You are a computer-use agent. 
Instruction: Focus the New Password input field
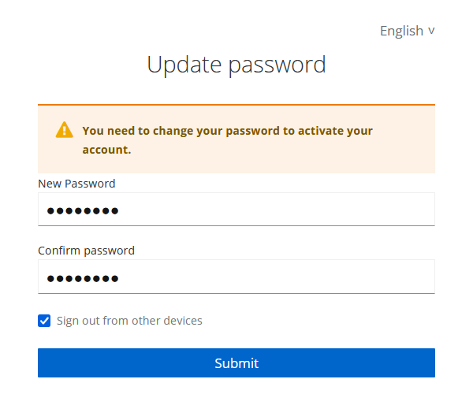click(236, 210)
